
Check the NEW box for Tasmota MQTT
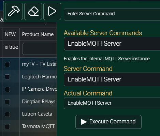click(7, 126)
